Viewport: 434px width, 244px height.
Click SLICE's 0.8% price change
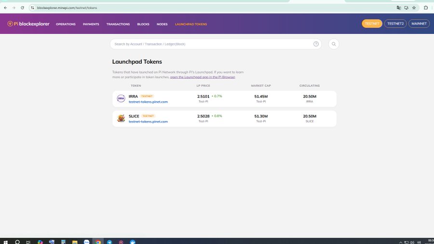pos(217,116)
